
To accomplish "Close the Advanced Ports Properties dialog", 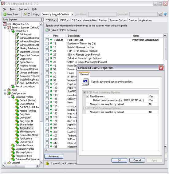I will (x=161, y=68).
